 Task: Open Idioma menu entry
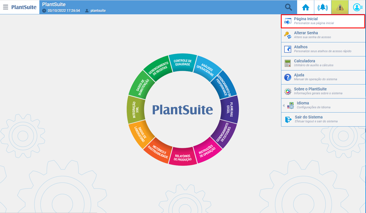[x=323, y=106]
